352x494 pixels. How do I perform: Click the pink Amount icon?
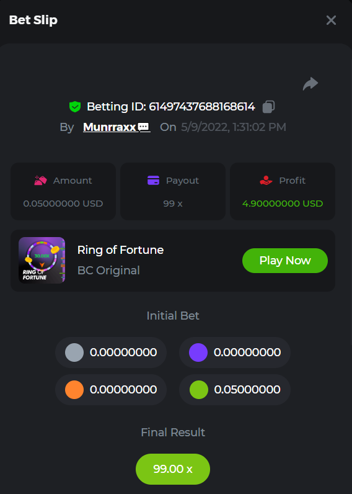pos(40,180)
